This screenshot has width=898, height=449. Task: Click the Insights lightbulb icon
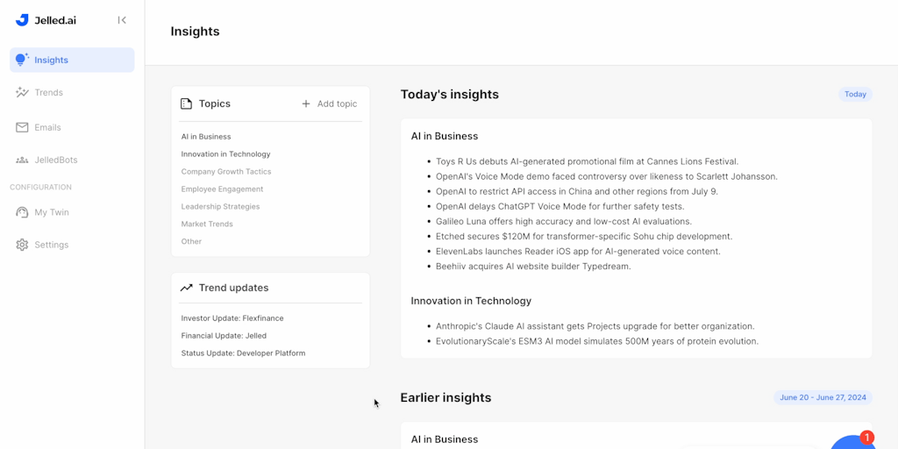[x=23, y=60]
